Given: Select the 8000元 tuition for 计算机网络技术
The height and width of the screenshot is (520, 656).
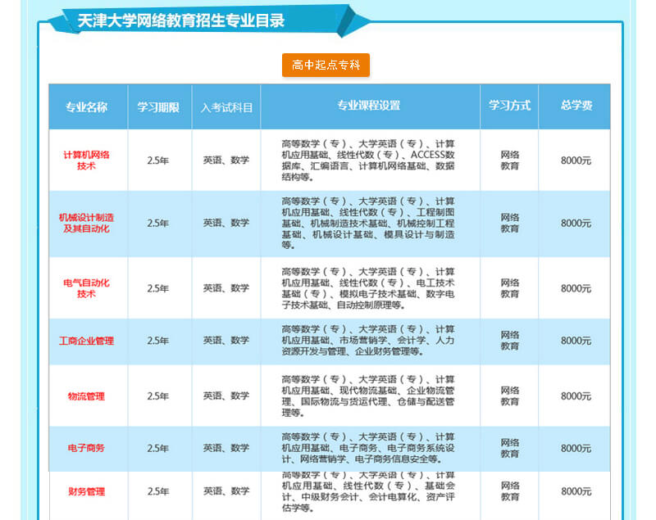Looking at the screenshot, I should click(x=576, y=161).
